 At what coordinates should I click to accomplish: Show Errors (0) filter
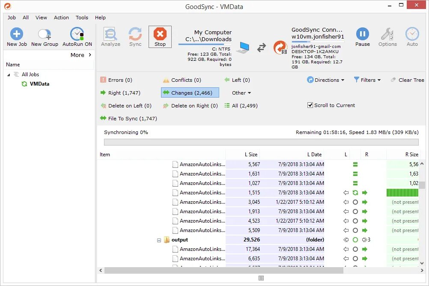[x=116, y=80]
